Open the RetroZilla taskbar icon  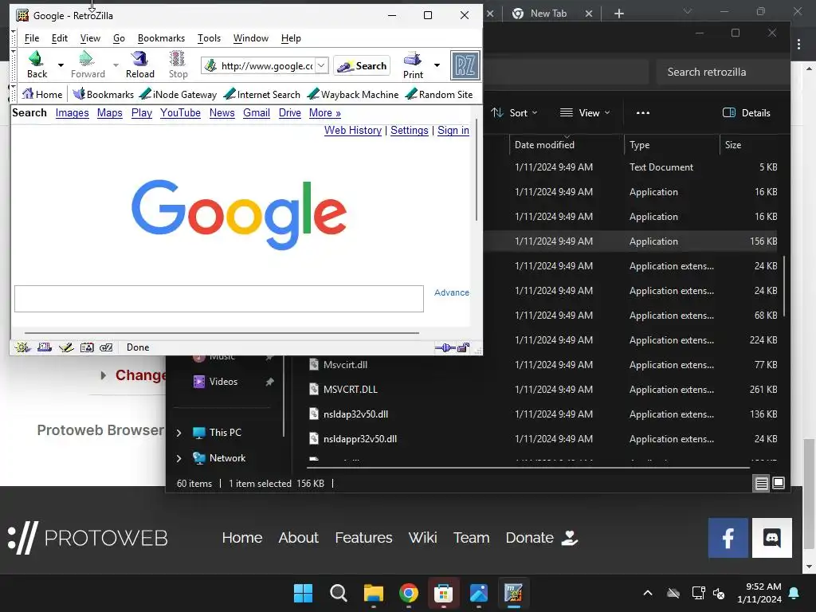514,593
